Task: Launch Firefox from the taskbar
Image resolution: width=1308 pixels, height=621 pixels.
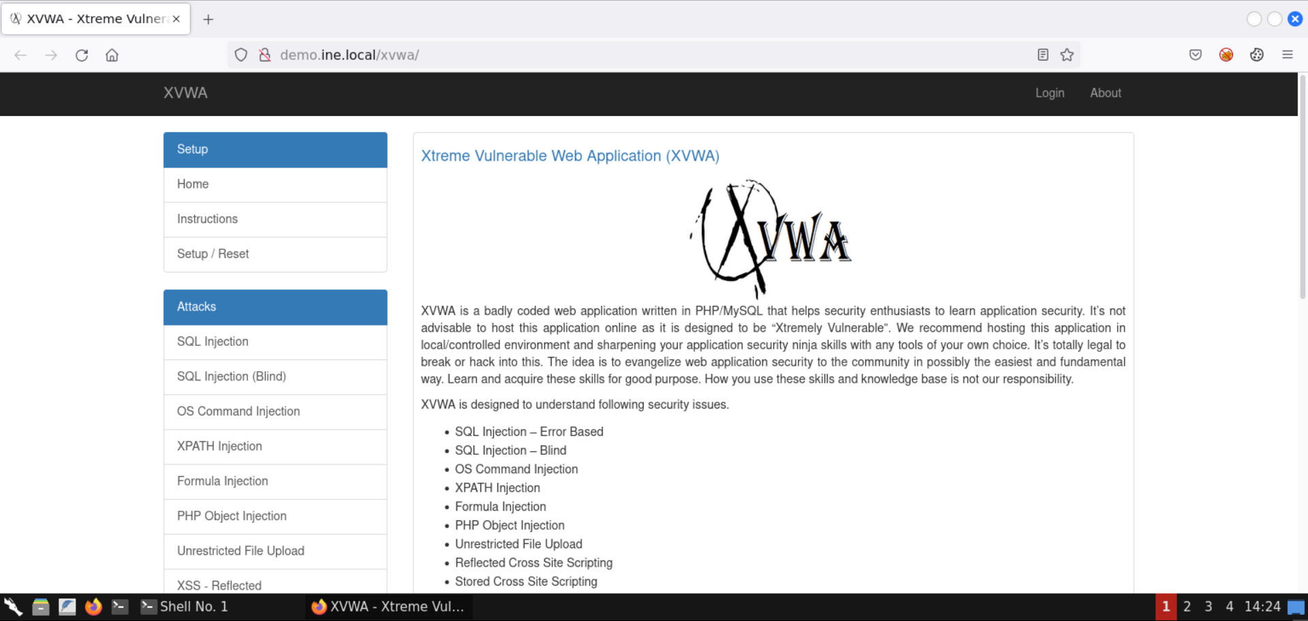Action: click(93, 607)
